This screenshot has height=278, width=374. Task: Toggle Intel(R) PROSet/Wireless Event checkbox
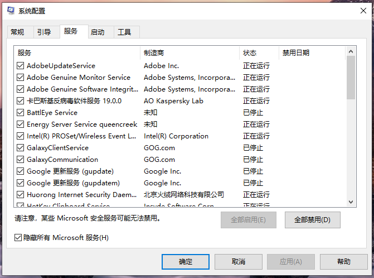(x=20, y=136)
